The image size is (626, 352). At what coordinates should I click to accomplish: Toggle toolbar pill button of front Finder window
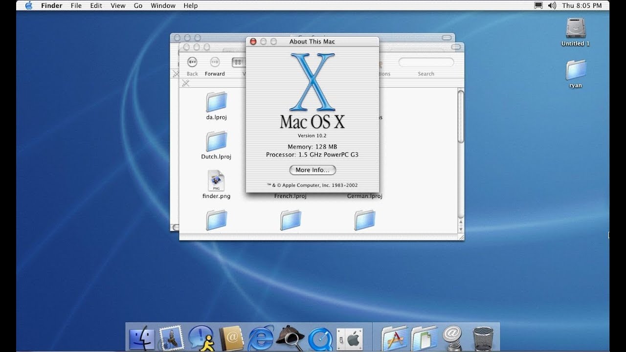456,47
